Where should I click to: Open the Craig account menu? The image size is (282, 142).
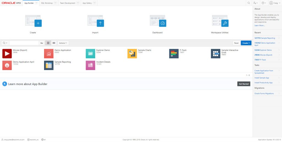click(275, 3)
